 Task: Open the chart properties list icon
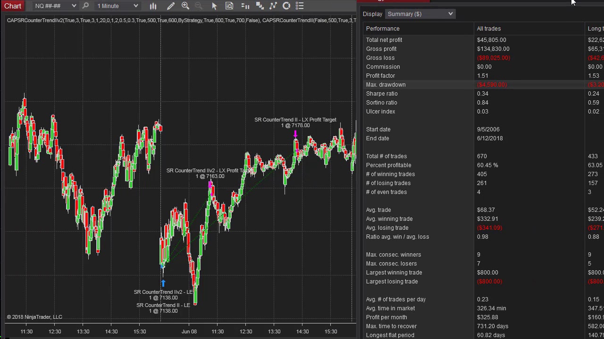pyautogui.click(x=300, y=6)
